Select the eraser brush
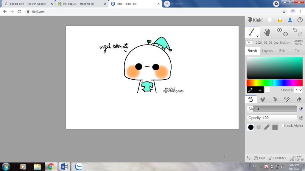This screenshot has height=171, width=305. 299,99
